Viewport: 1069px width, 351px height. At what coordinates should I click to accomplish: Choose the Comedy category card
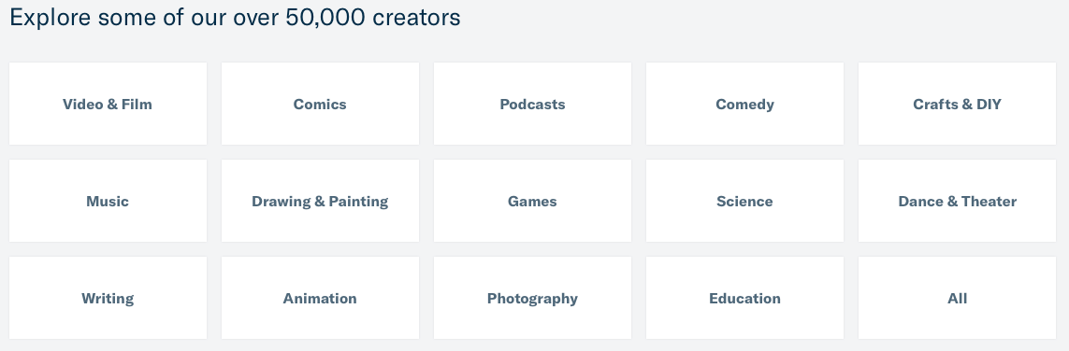click(x=744, y=104)
